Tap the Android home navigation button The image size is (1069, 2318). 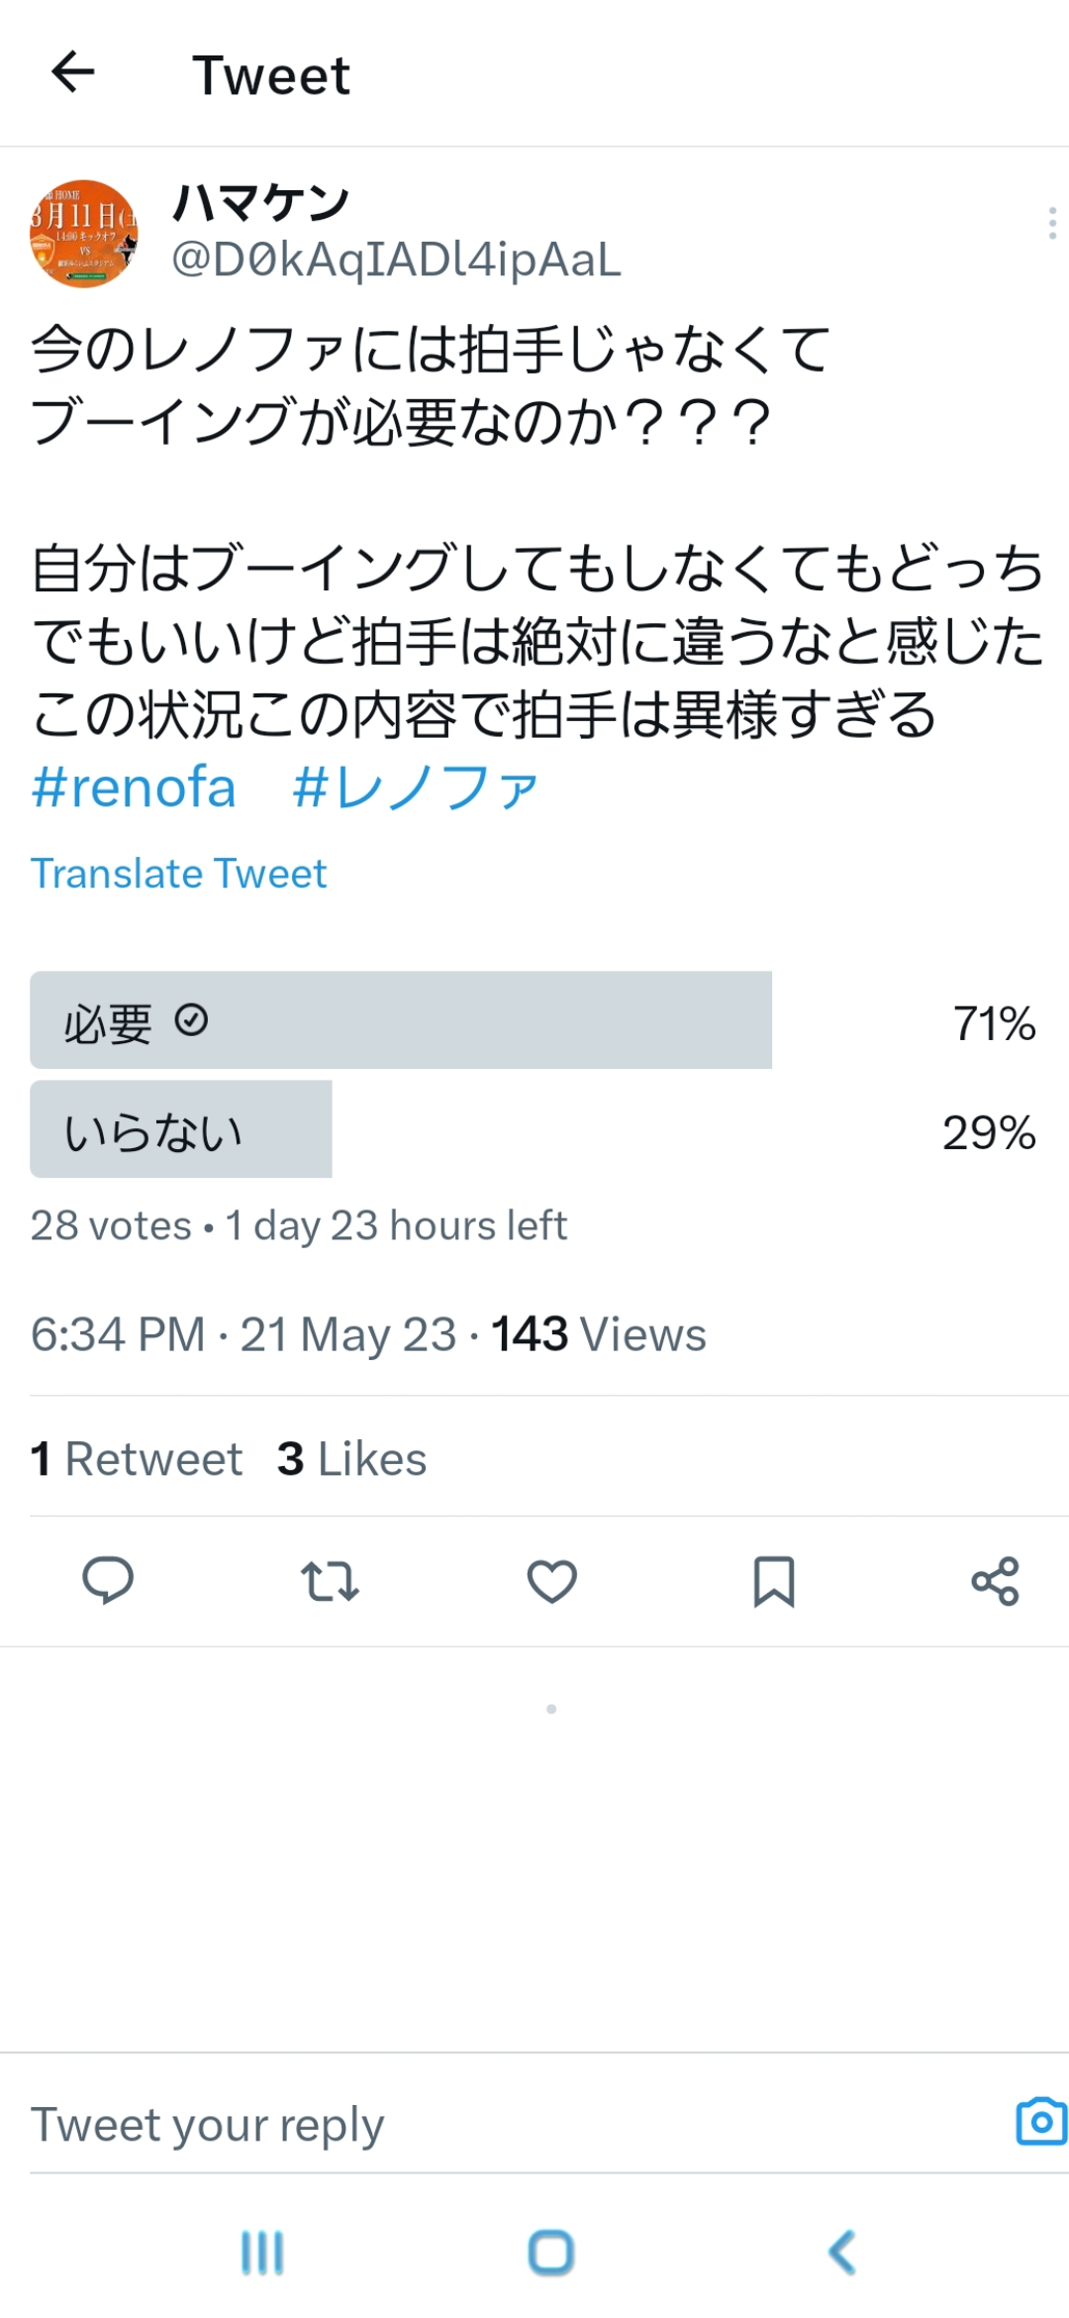(x=551, y=2252)
